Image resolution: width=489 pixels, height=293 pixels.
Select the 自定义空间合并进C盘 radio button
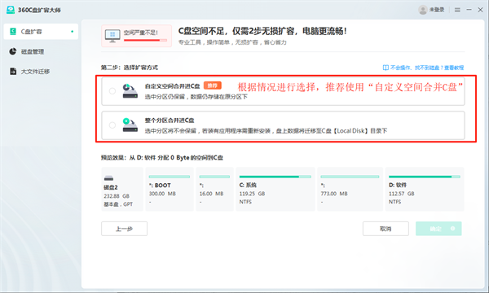pos(112,91)
